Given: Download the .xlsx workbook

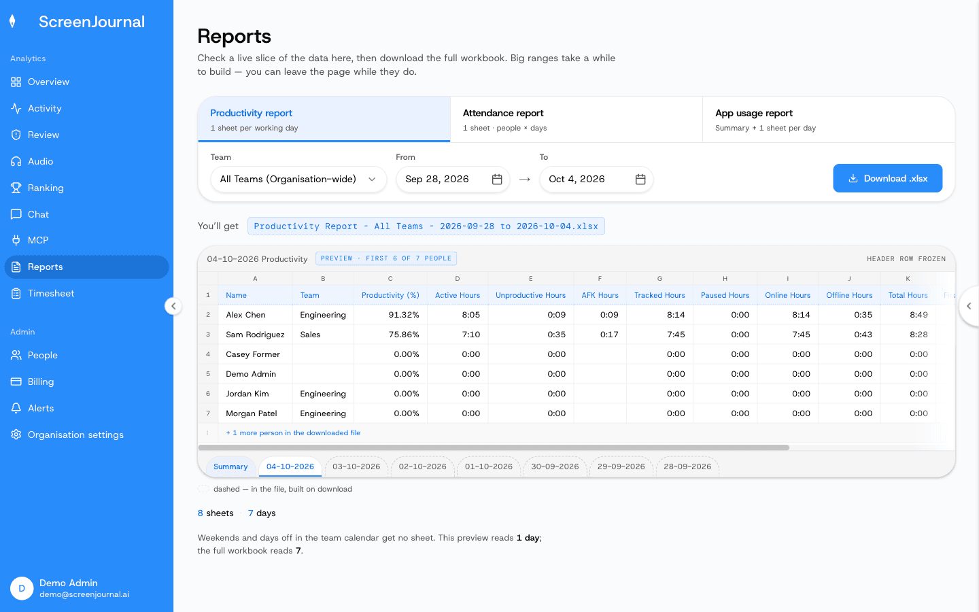Looking at the screenshot, I should (888, 178).
